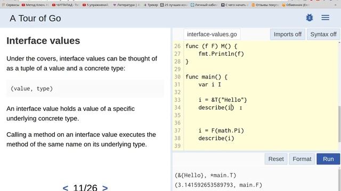
Task: Click line number 39 in the gutter
Action: pyautogui.click(x=177, y=146)
